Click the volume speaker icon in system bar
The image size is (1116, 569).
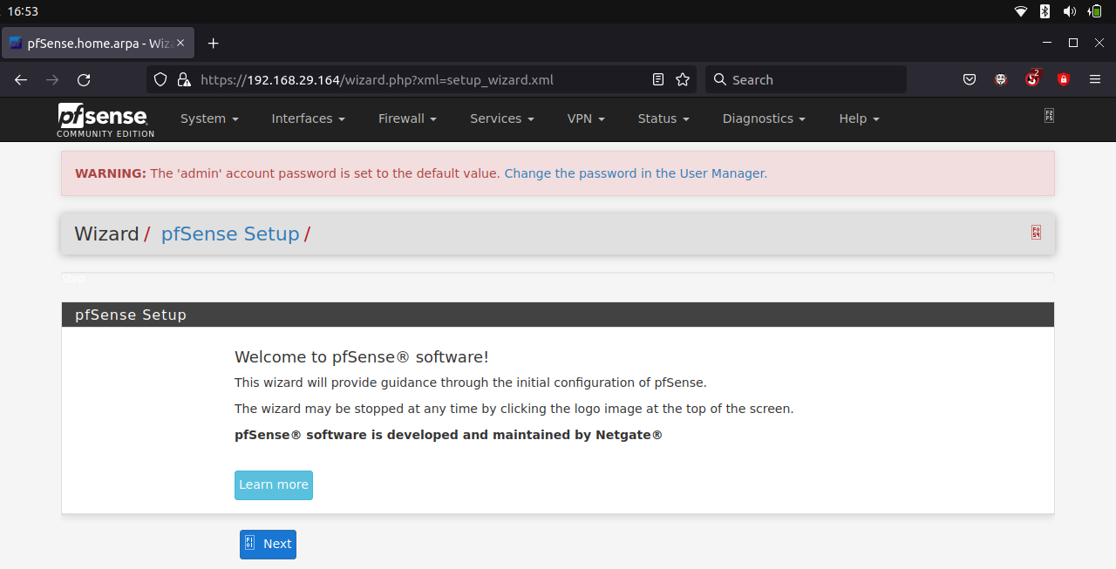click(1070, 11)
